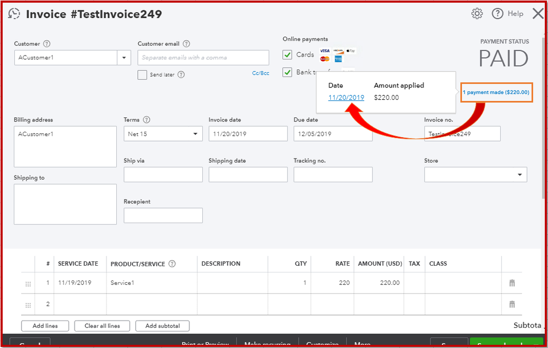Toggle the Cards online payment checkbox
This screenshot has height=348, width=548.
click(287, 54)
